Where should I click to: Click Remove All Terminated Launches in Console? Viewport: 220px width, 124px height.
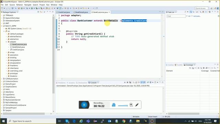click(x=130, y=82)
